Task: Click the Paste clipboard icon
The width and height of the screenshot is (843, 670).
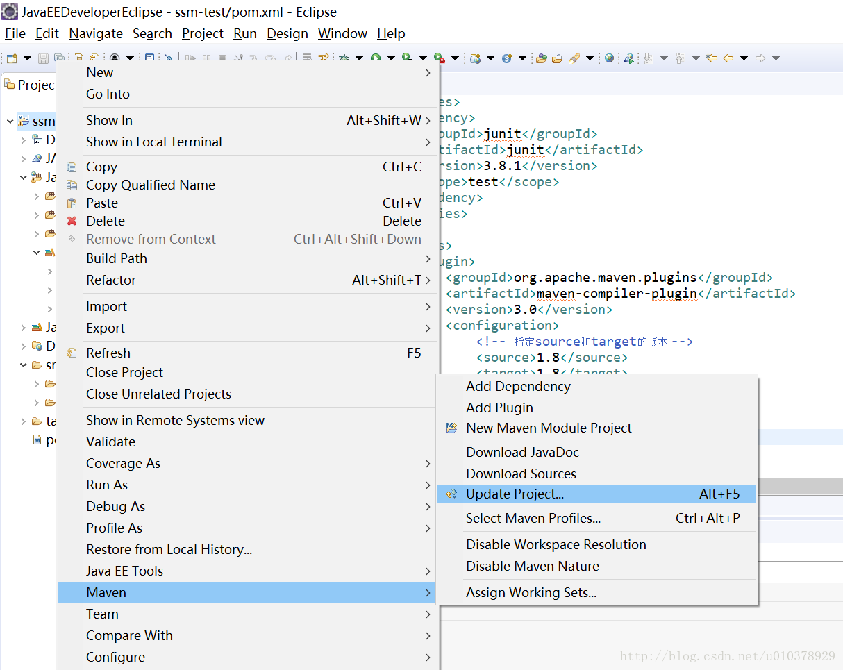Action: [x=72, y=203]
